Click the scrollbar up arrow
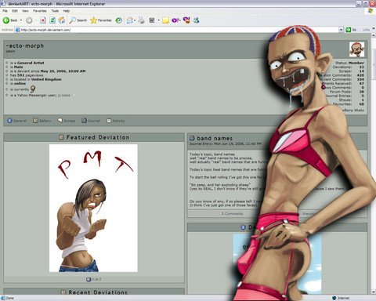This screenshot has width=376, height=301. point(373,36)
